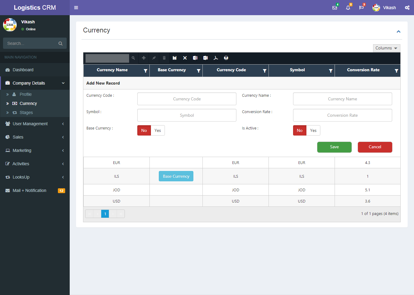The height and width of the screenshot is (295, 414).
Task: Export the currency list as PDF
Action: (x=216, y=58)
